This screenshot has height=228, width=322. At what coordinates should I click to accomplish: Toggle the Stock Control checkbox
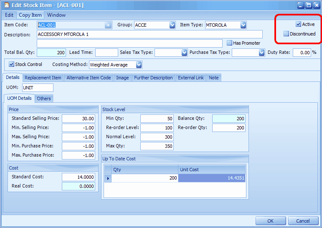12,65
